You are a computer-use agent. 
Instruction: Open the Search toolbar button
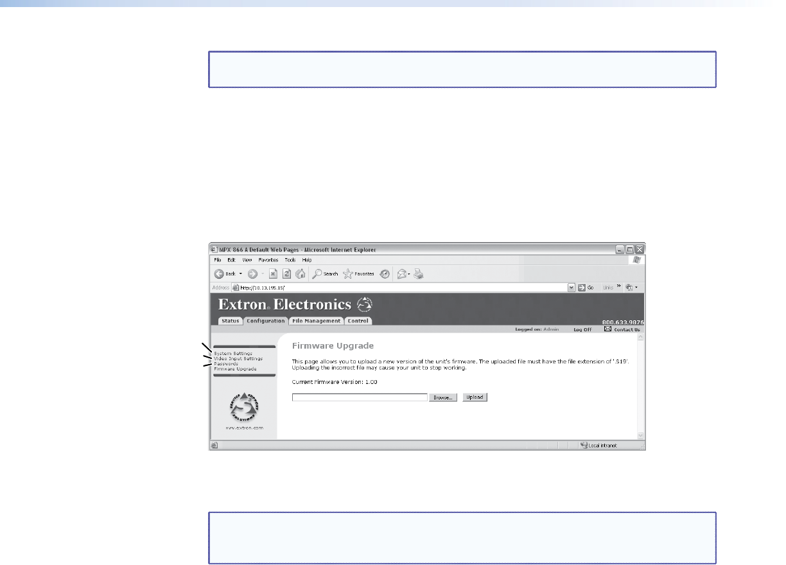click(x=326, y=274)
